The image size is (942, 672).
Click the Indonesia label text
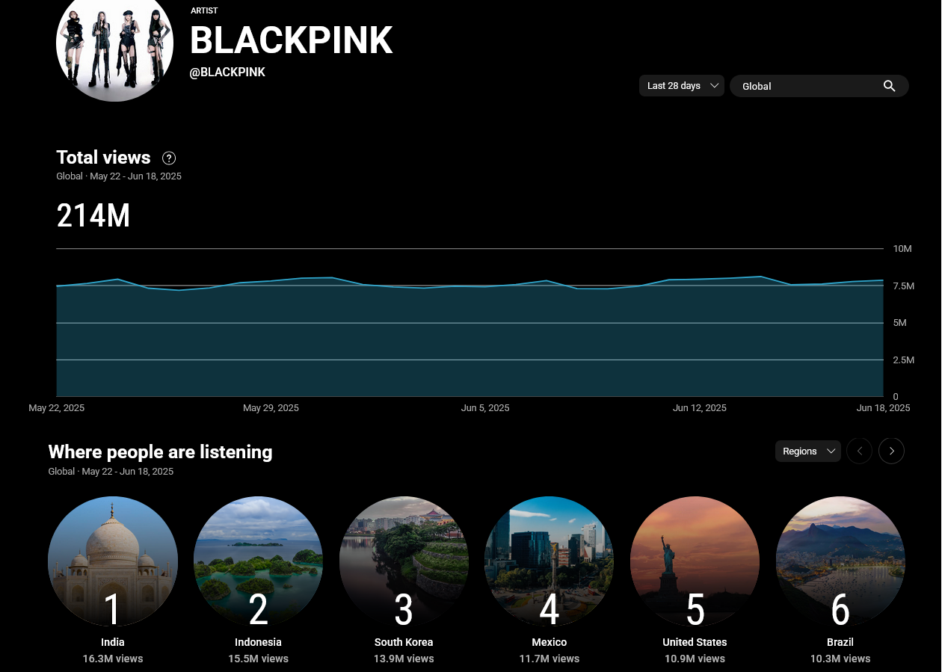[259, 642]
